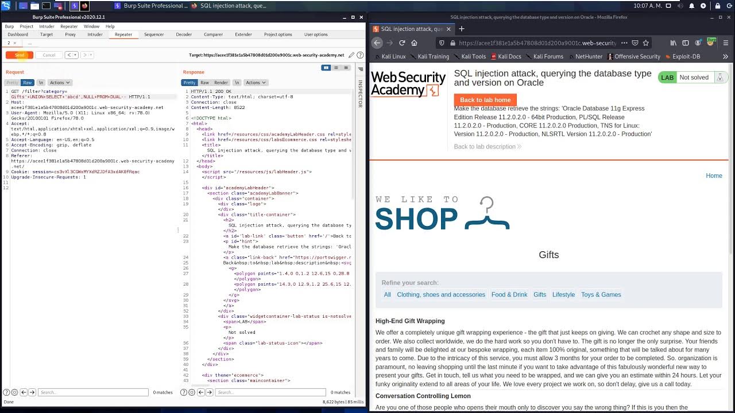Go to next match in Response search
The width and height of the screenshot is (735, 413).
(x=210, y=392)
